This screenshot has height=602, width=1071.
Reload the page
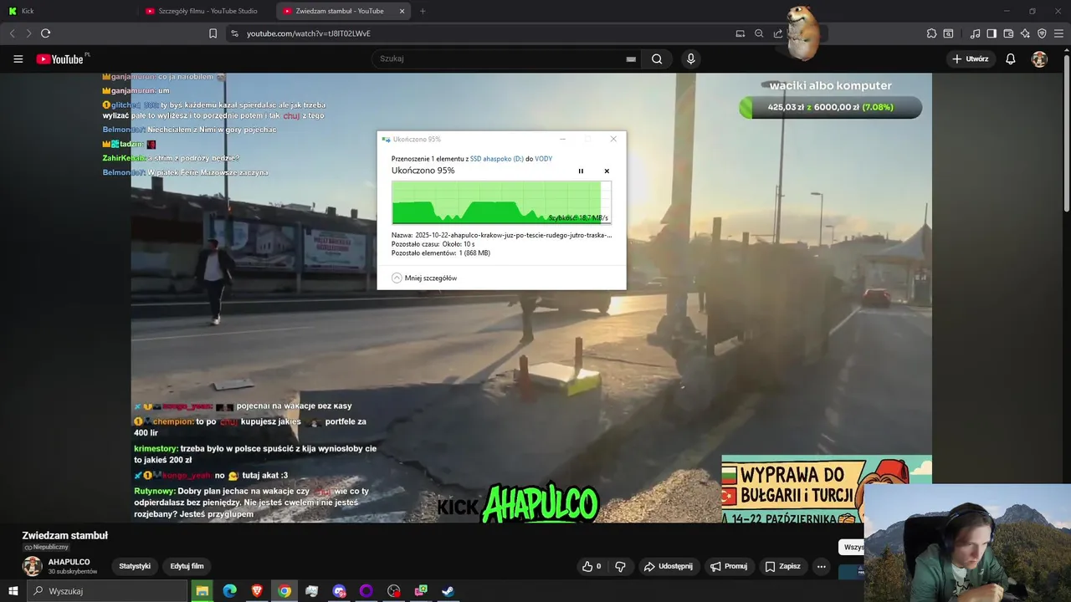pyautogui.click(x=45, y=33)
